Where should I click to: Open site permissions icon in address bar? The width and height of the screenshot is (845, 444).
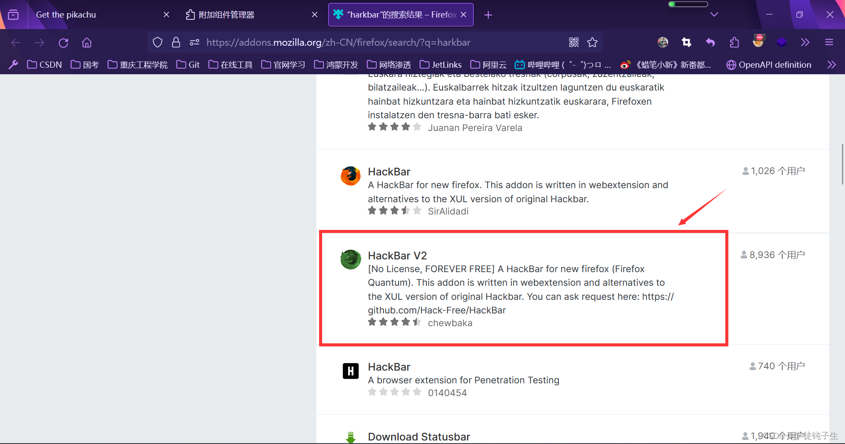click(195, 42)
